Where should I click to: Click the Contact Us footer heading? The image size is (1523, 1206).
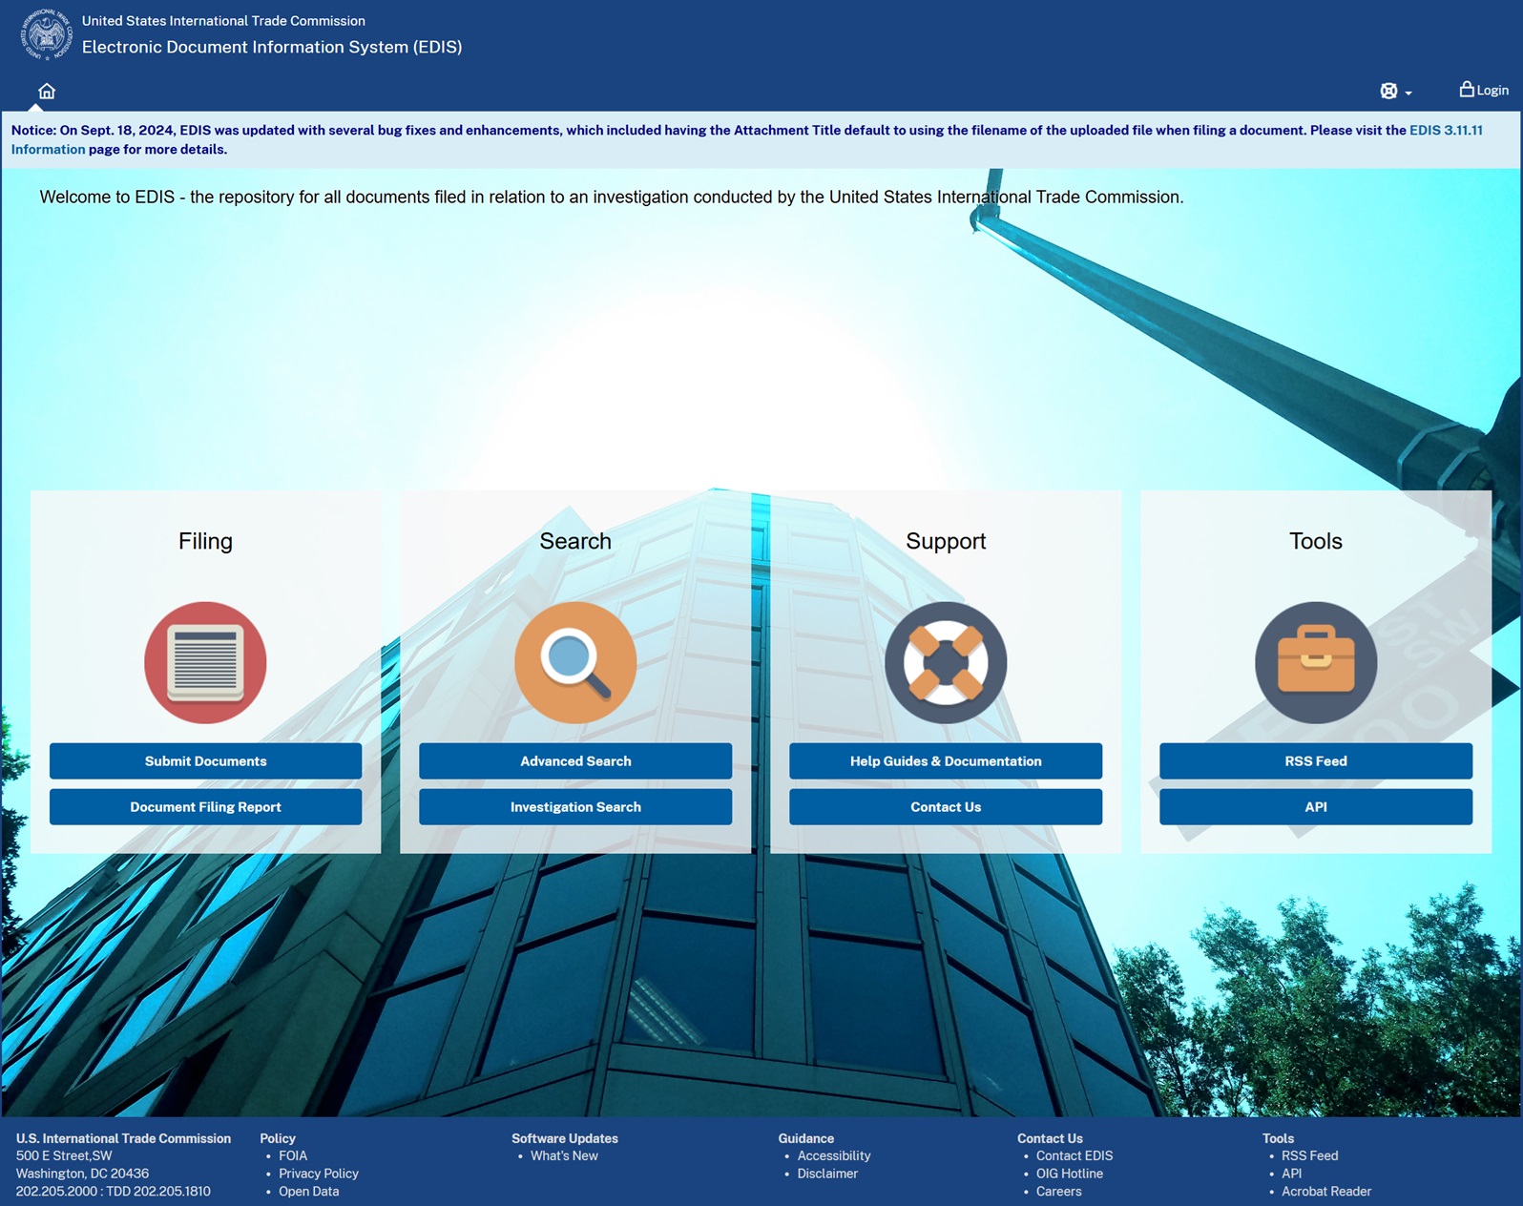(1050, 1138)
